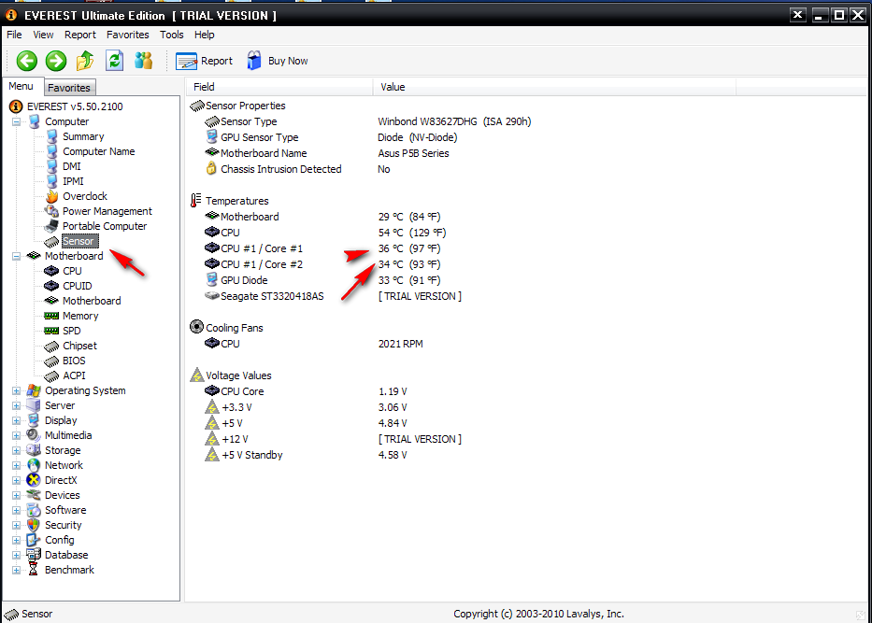The width and height of the screenshot is (872, 623).
Task: Expand the Benchmark tree node
Action: [16, 570]
